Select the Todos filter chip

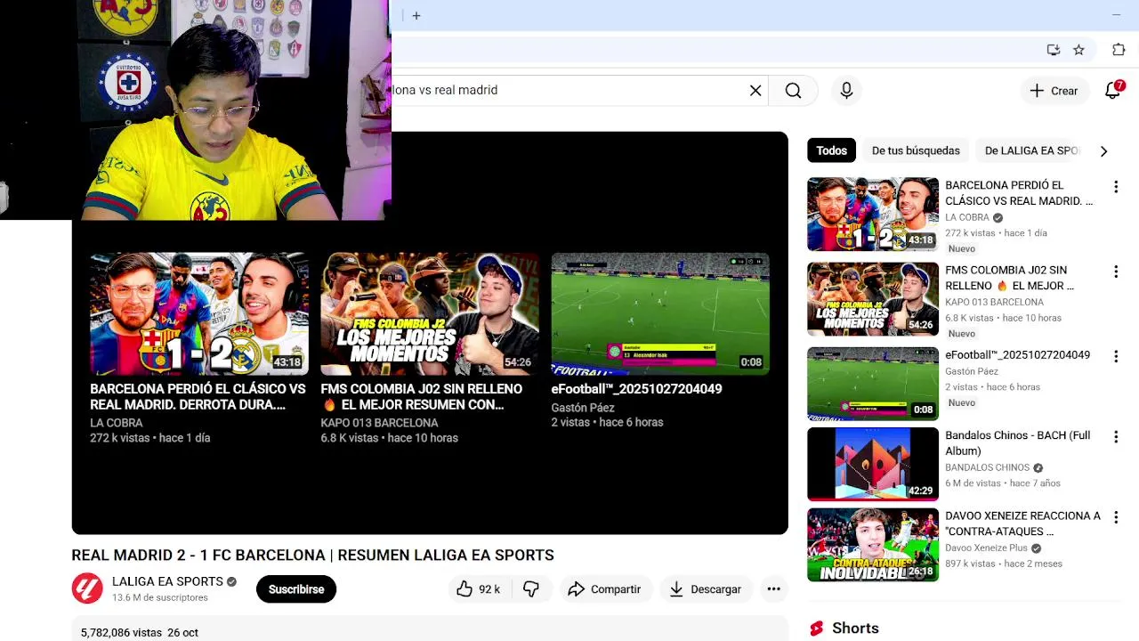pos(831,150)
